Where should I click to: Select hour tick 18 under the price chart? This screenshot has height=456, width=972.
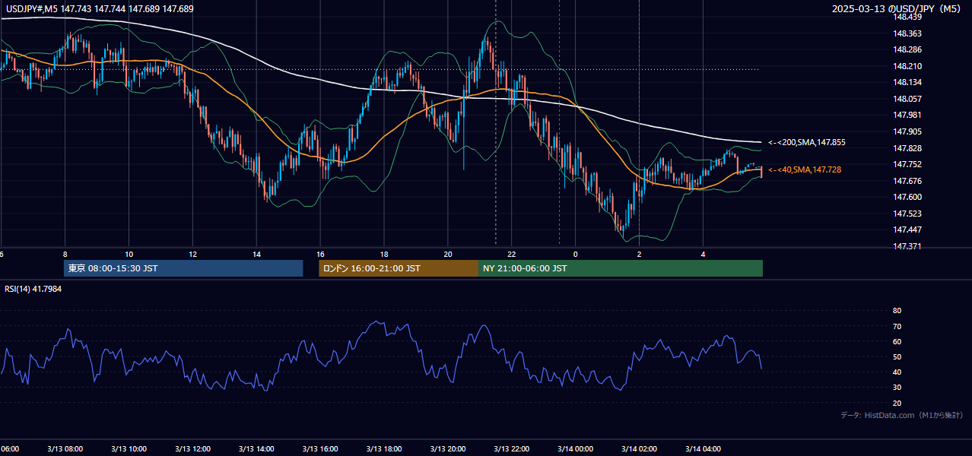point(384,255)
